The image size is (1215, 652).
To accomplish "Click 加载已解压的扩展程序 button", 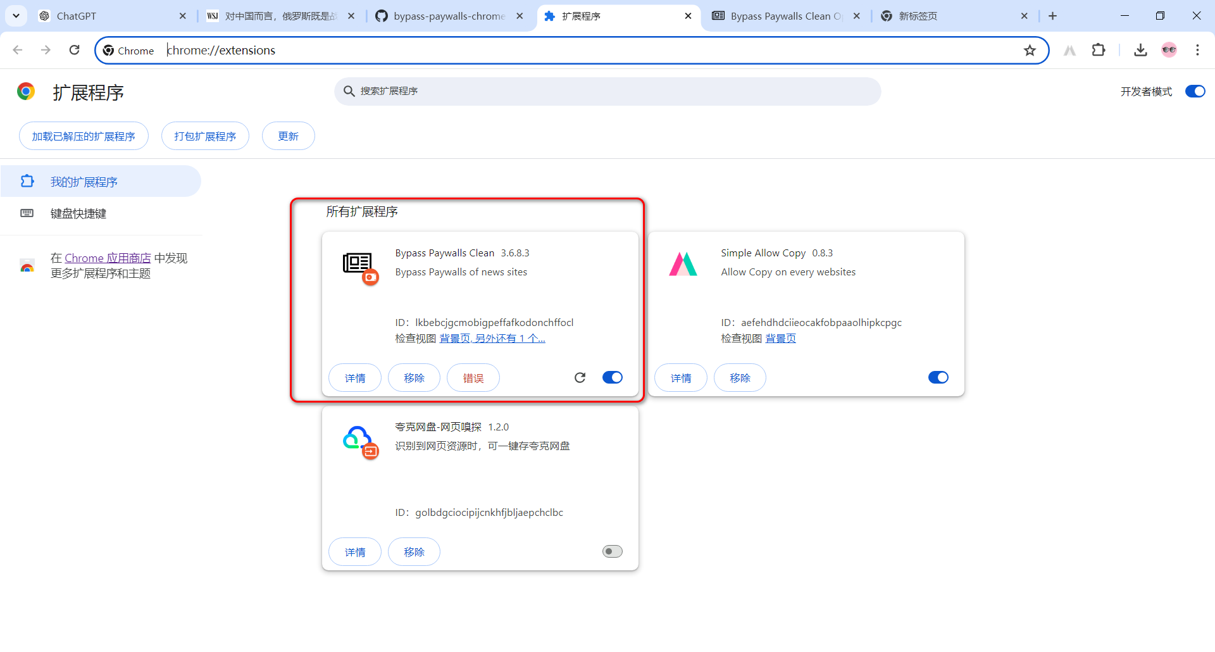I will coord(84,136).
